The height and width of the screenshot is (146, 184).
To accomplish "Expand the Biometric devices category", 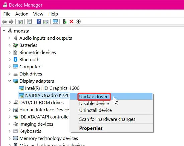I will pyautogui.click(x=10, y=52).
